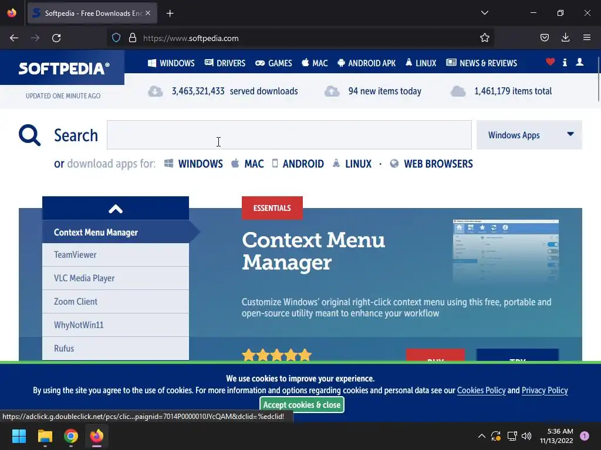Select WhyNotWin11 in essentials list
The width and height of the screenshot is (601, 450).
116,325
